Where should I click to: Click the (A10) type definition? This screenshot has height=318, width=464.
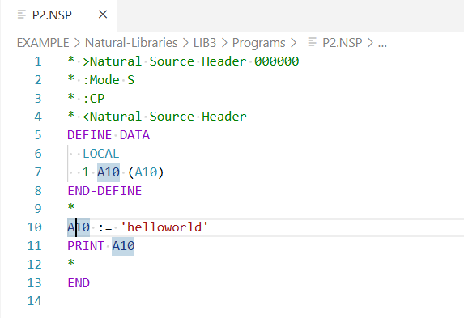(x=146, y=172)
